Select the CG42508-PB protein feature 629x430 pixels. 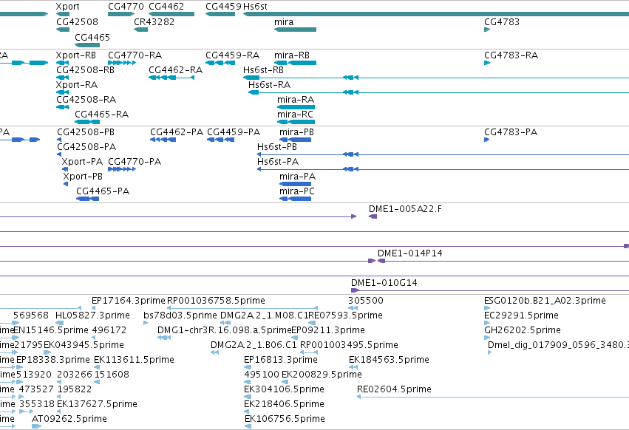[59, 140]
